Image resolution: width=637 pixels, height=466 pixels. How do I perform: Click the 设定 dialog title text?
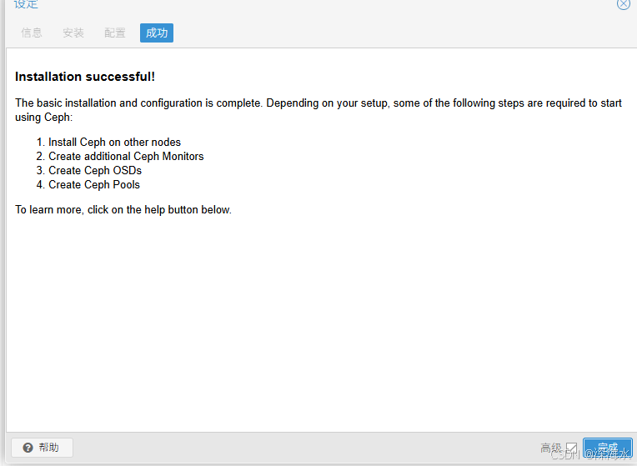click(26, 4)
